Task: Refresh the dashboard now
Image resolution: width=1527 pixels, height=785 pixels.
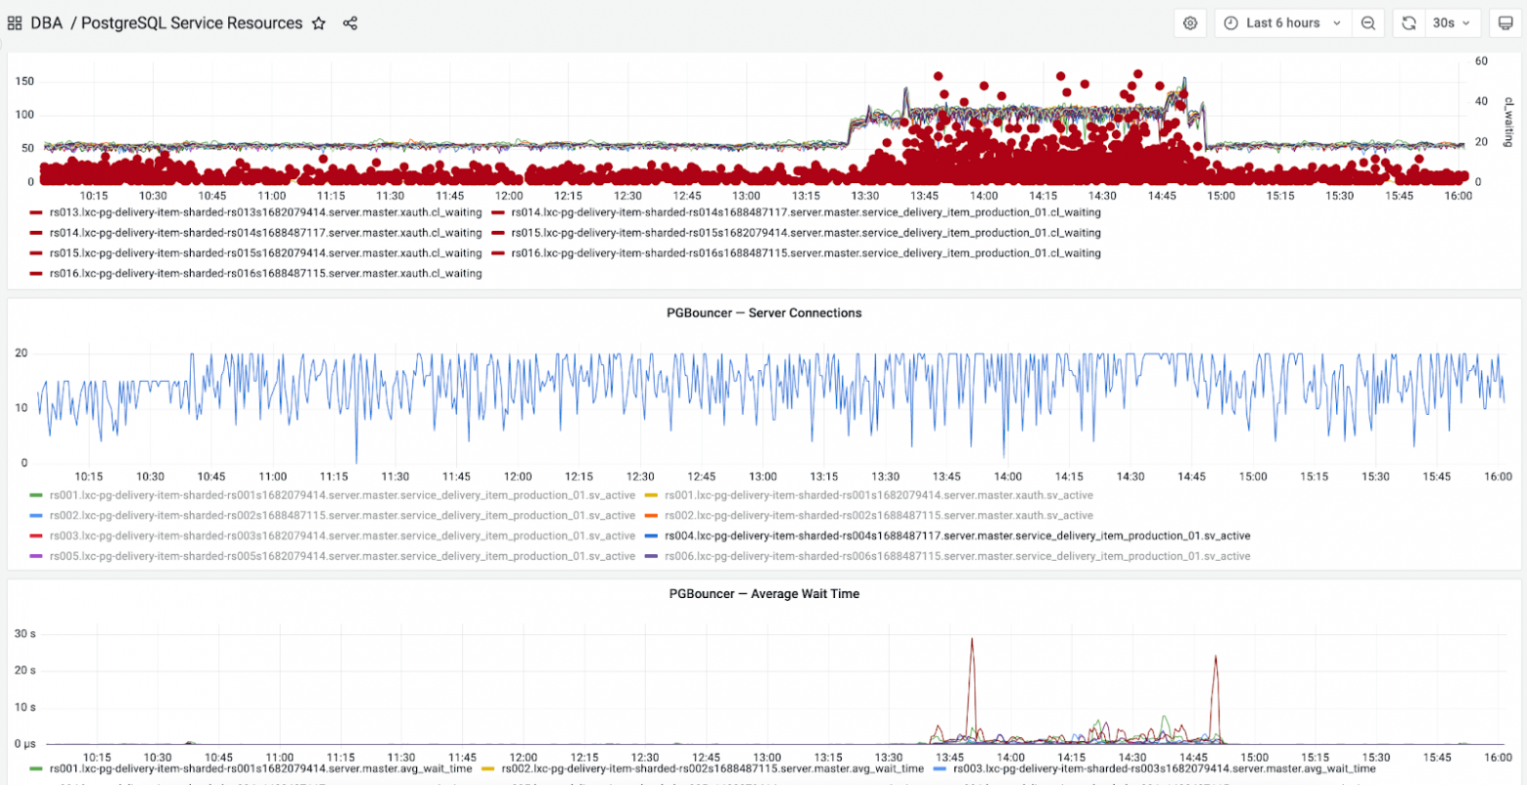Action: click(1409, 23)
